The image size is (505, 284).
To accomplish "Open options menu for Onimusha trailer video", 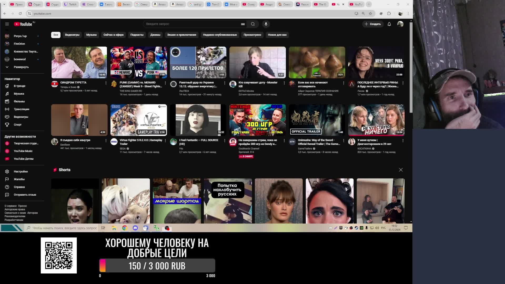I will pyautogui.click(x=344, y=140).
